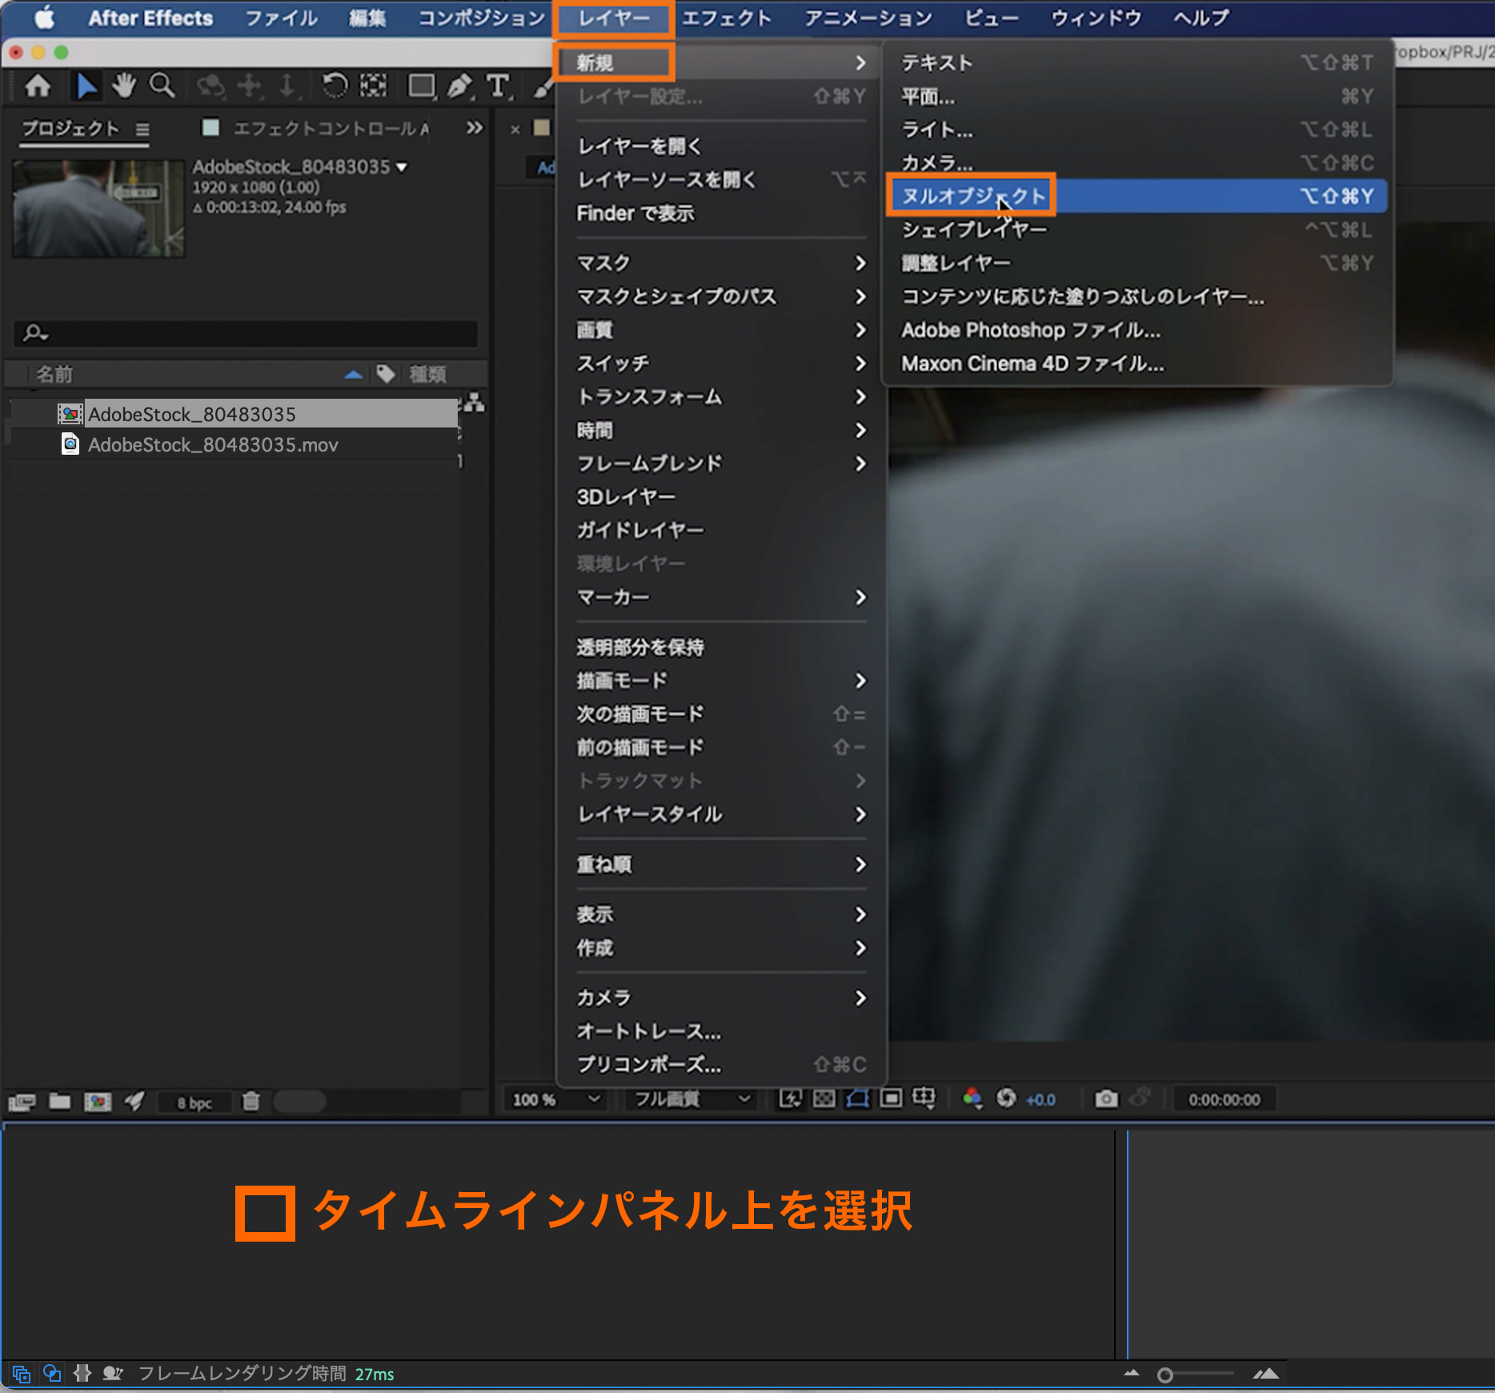Click the 種類 column header
The width and height of the screenshot is (1495, 1393).
point(428,374)
